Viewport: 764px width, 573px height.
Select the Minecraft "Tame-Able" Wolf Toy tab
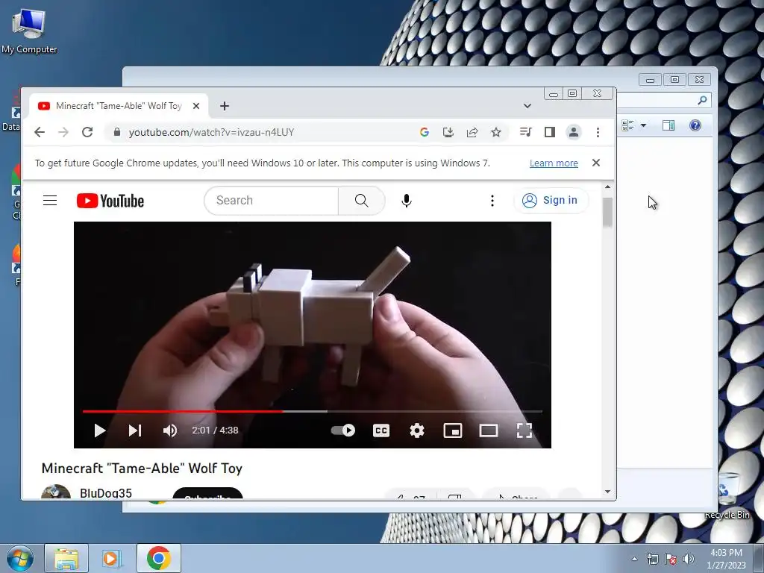pyautogui.click(x=119, y=106)
